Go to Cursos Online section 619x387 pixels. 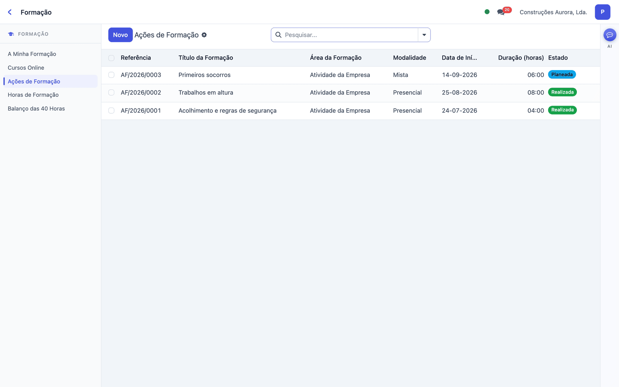[26, 68]
